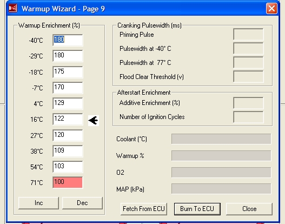Select the -18°C field showing 175
Screen dimensions: 285x224
(68, 72)
